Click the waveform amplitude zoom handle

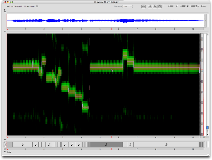[x=205, y=21]
